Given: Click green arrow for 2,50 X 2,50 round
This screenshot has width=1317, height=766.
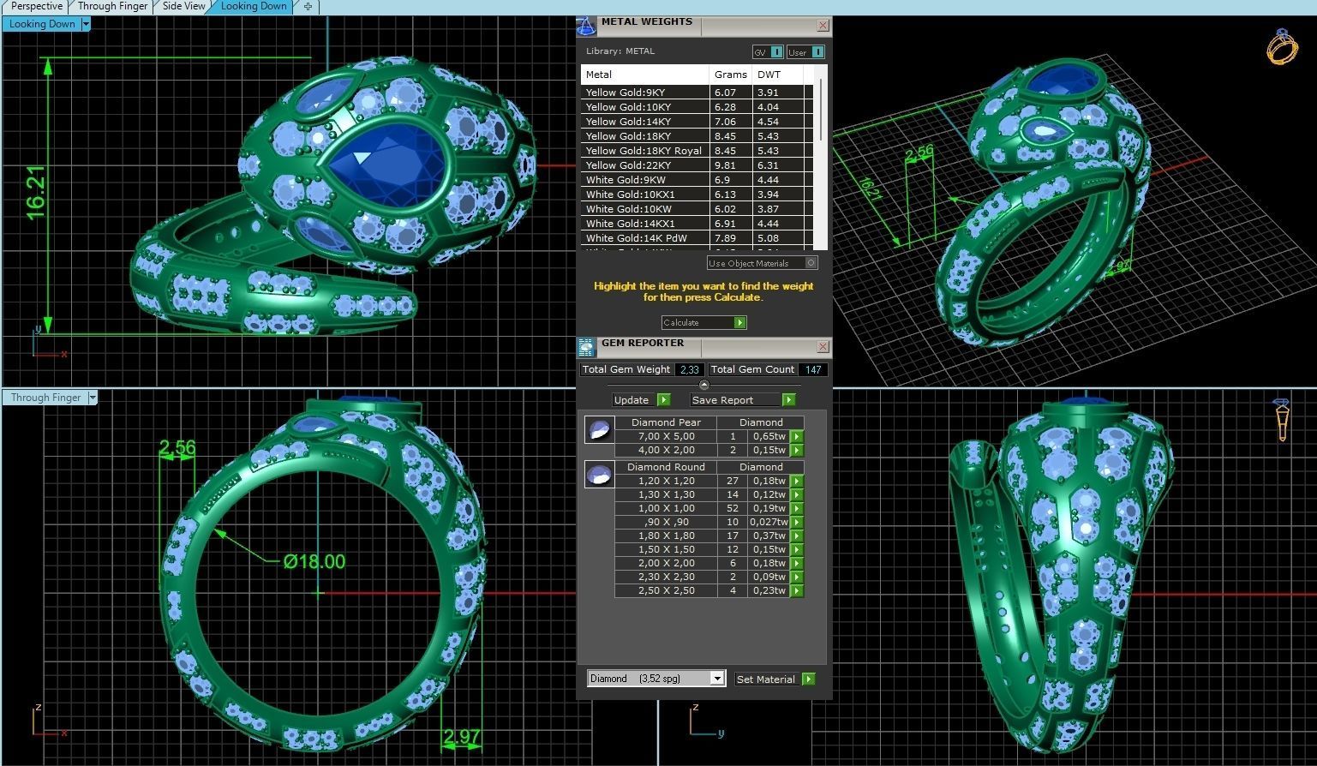Looking at the screenshot, I should (x=797, y=590).
